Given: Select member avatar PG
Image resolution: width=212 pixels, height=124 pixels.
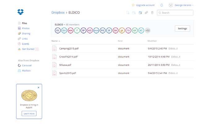Looking at the screenshot, I should (103, 30).
